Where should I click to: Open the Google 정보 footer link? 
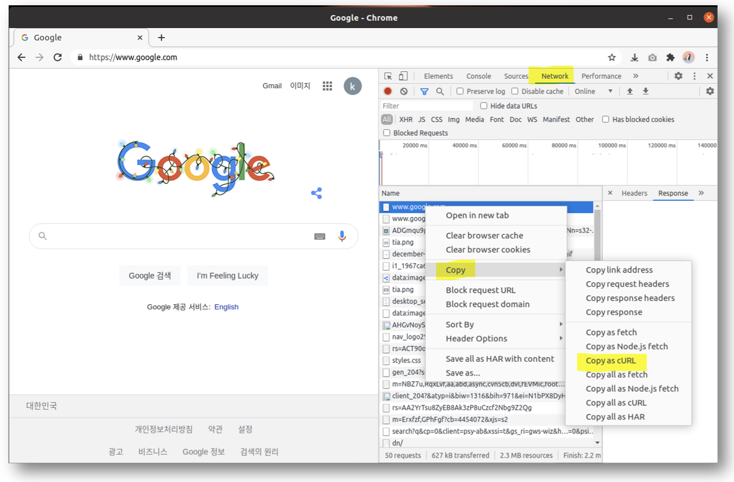click(x=203, y=451)
